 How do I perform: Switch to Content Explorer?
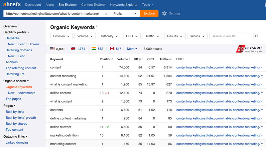point(93,5)
